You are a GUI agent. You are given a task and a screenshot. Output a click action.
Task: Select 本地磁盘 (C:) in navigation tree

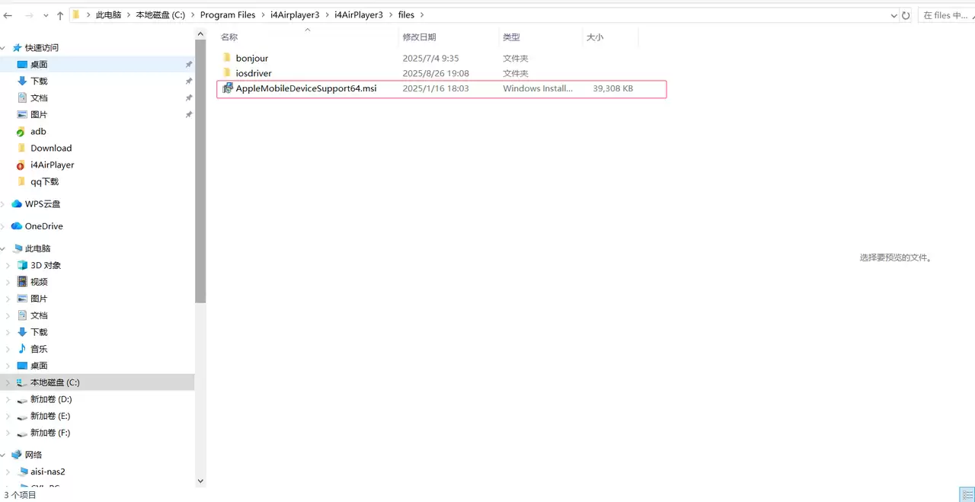pos(55,382)
